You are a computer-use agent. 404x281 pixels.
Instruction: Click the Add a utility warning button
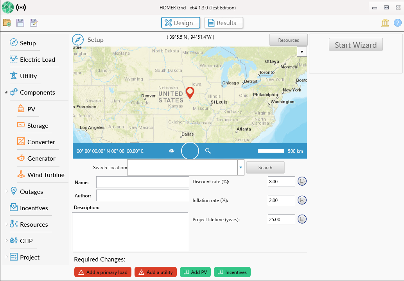tap(156, 272)
